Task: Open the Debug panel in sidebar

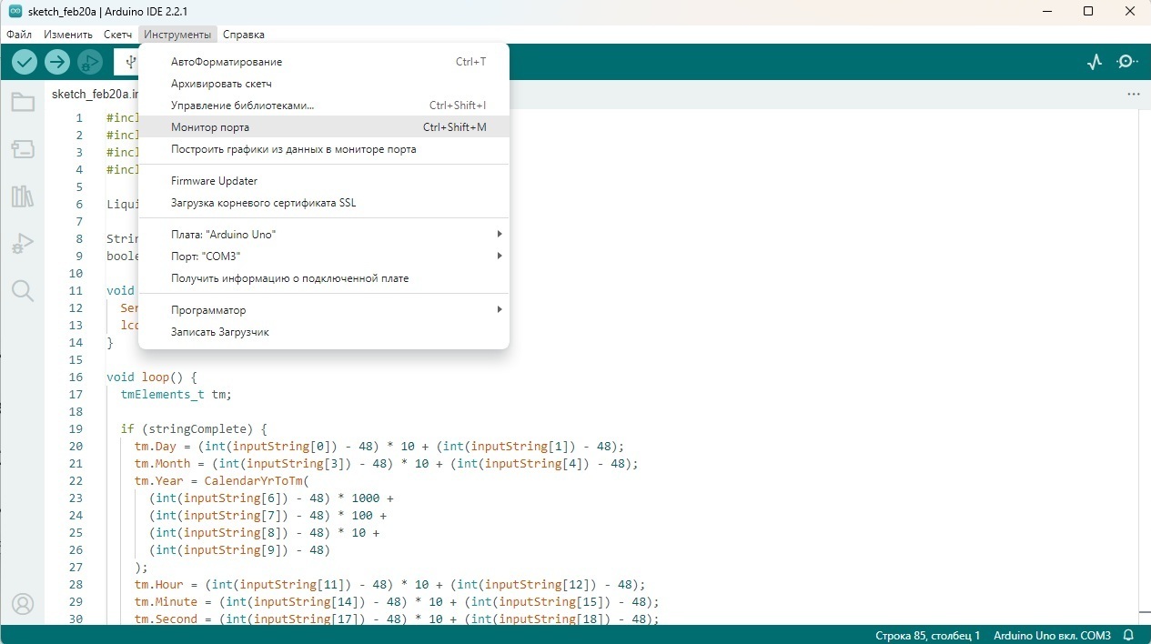Action: point(23,244)
